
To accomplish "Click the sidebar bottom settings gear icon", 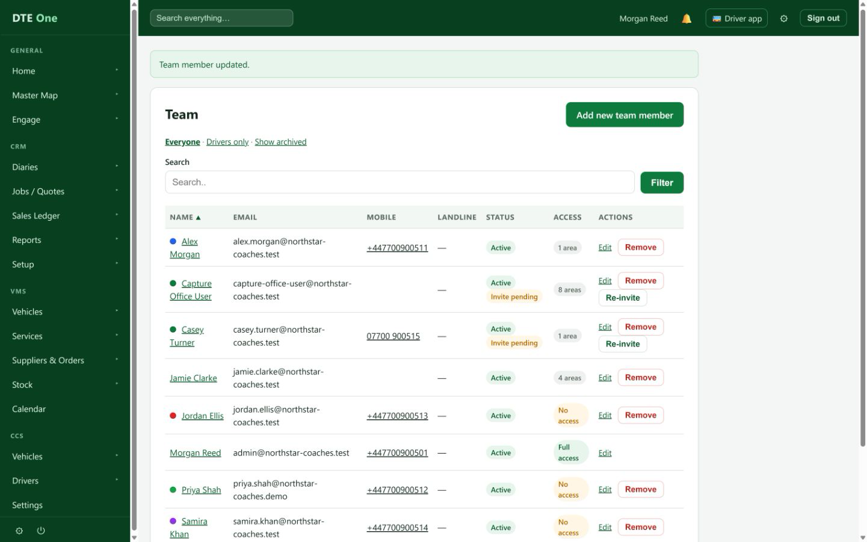I will [x=19, y=531].
